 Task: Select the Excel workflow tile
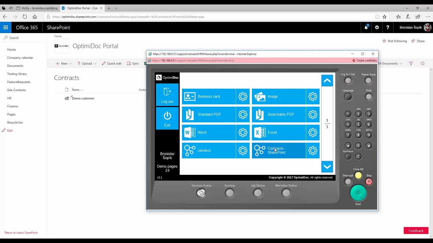(279, 132)
